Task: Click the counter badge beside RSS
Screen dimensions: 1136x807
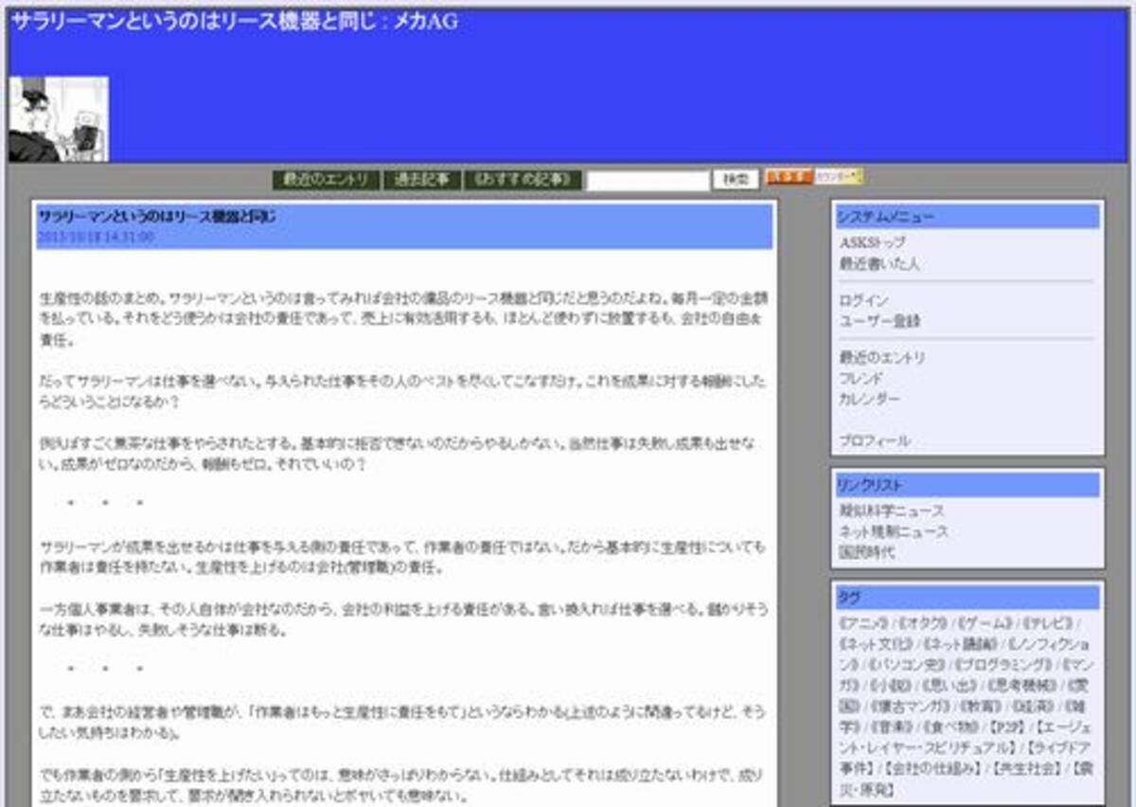Action: point(839,177)
